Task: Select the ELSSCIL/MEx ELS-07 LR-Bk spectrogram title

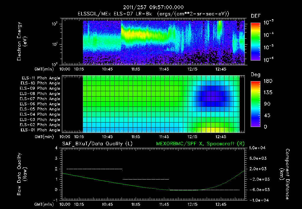Action: coord(153,14)
